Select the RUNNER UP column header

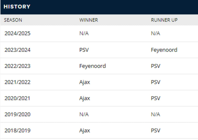[x=164, y=20]
